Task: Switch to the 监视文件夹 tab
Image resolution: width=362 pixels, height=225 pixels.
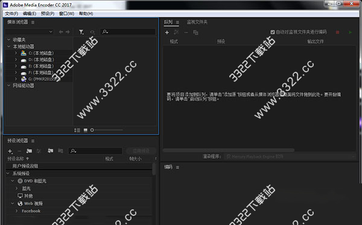Action: pyautogui.click(x=197, y=22)
